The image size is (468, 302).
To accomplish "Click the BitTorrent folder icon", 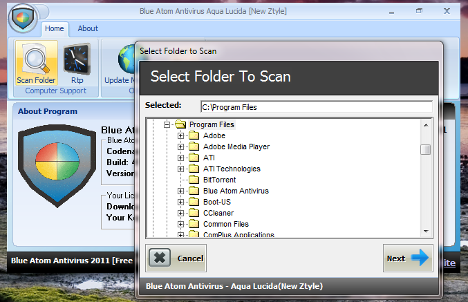I will point(194,180).
